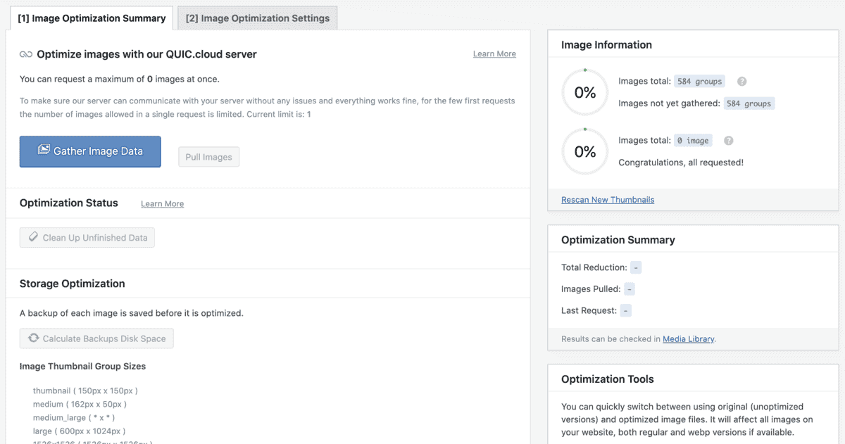Click the top 0% gathered progress circle

click(x=585, y=93)
